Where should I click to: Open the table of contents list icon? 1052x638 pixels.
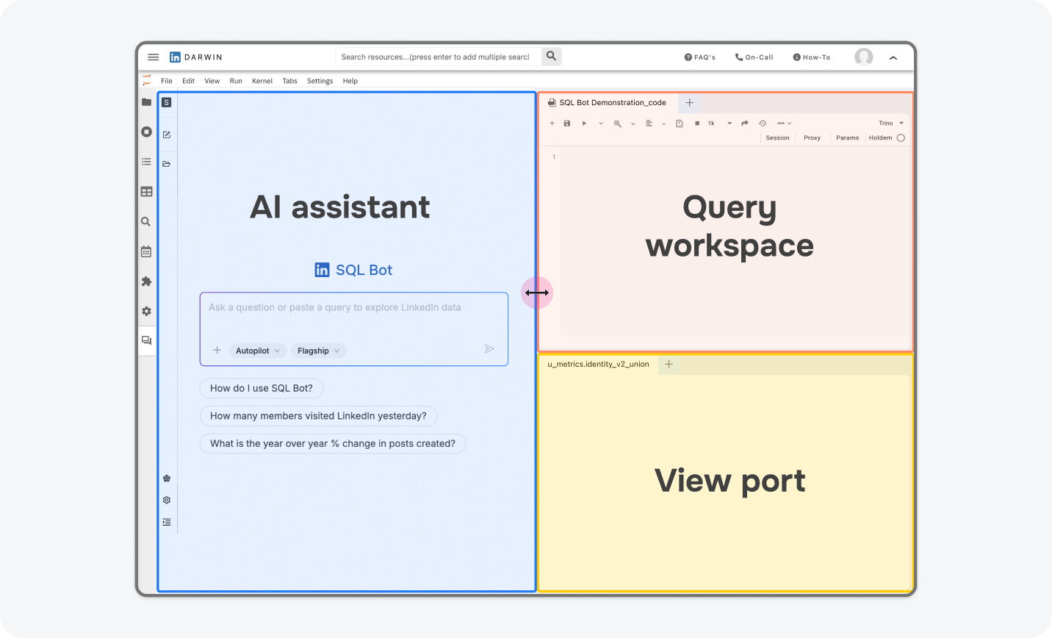click(x=146, y=162)
